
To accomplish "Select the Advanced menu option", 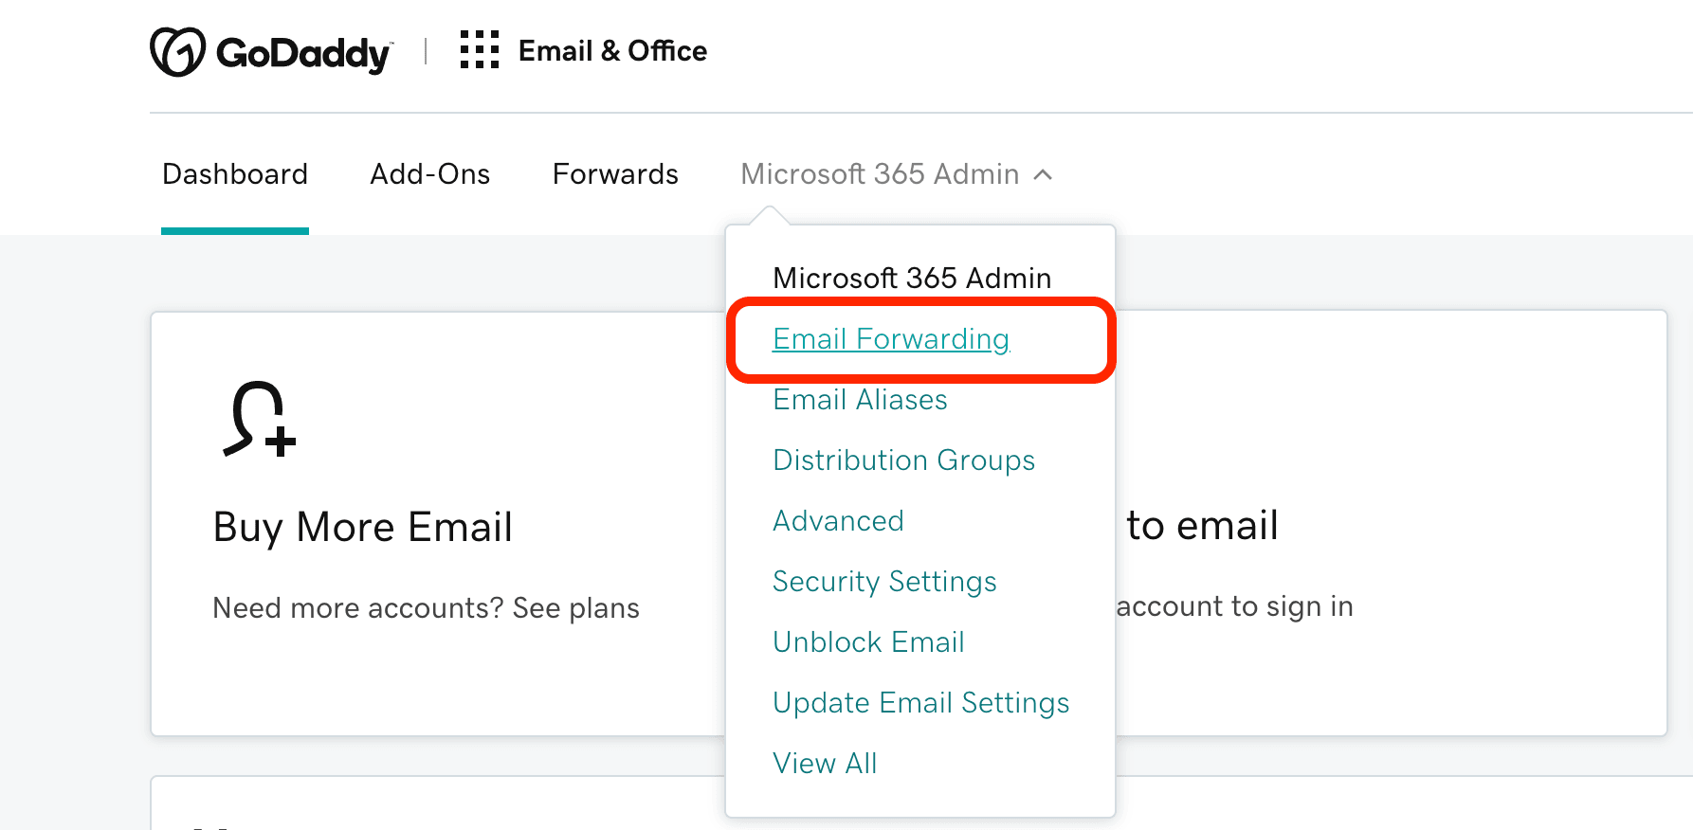I will [838, 521].
